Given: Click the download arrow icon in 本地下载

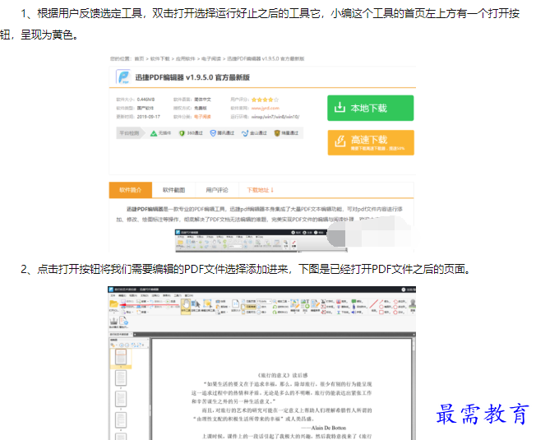Looking at the screenshot, I should point(340,108).
